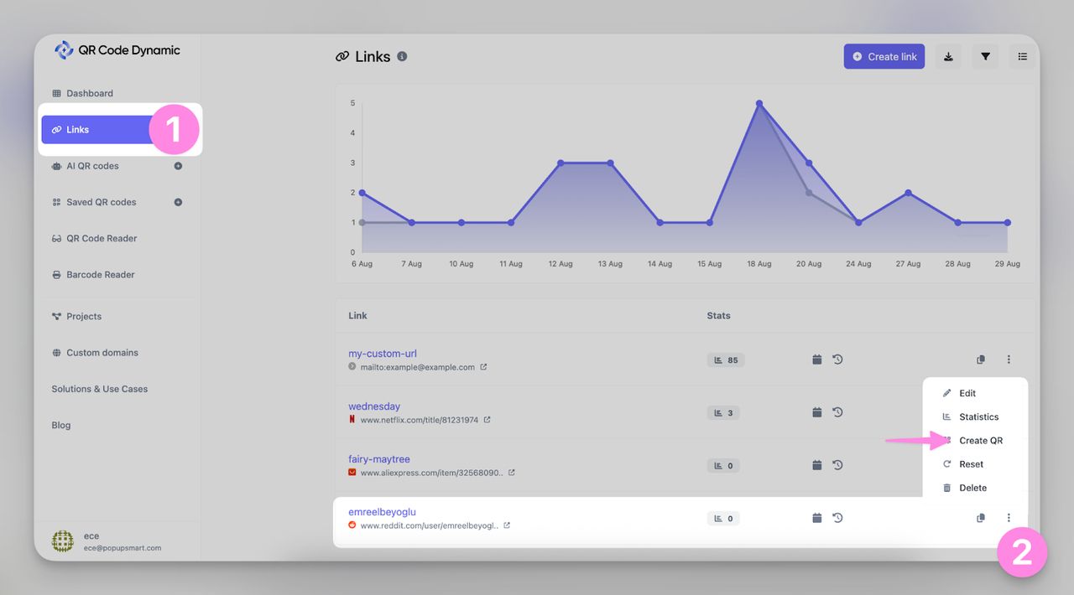The image size is (1074, 595).
Task: Open the filter funnel icon
Action: click(986, 57)
